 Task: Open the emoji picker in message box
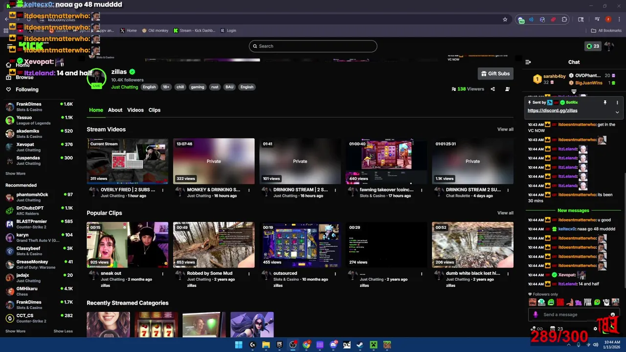(x=613, y=315)
